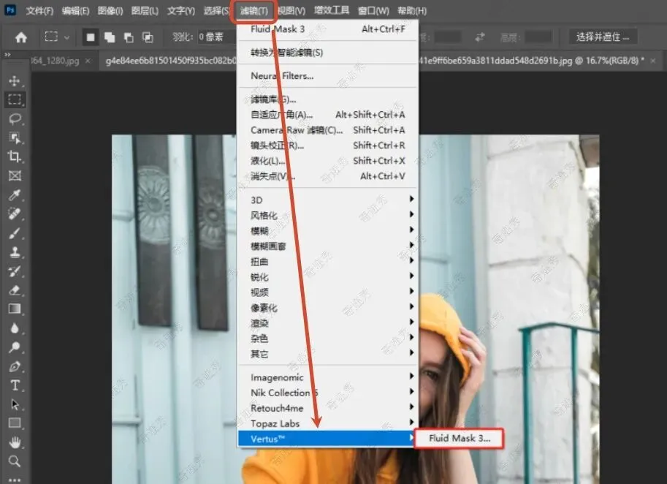Screen dimensions: 667x484
Task: Expand the 扭曲 filter submenu
Action: coord(327,261)
